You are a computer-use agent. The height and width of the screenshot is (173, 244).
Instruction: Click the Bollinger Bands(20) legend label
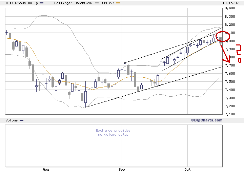pos(73,3)
